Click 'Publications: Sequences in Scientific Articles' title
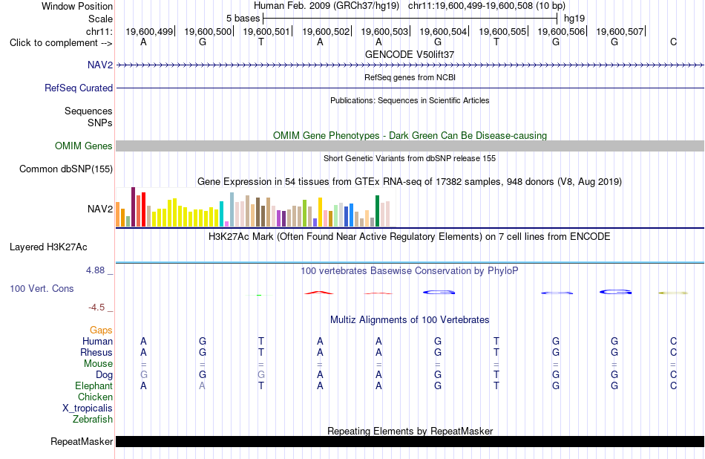 click(x=410, y=100)
